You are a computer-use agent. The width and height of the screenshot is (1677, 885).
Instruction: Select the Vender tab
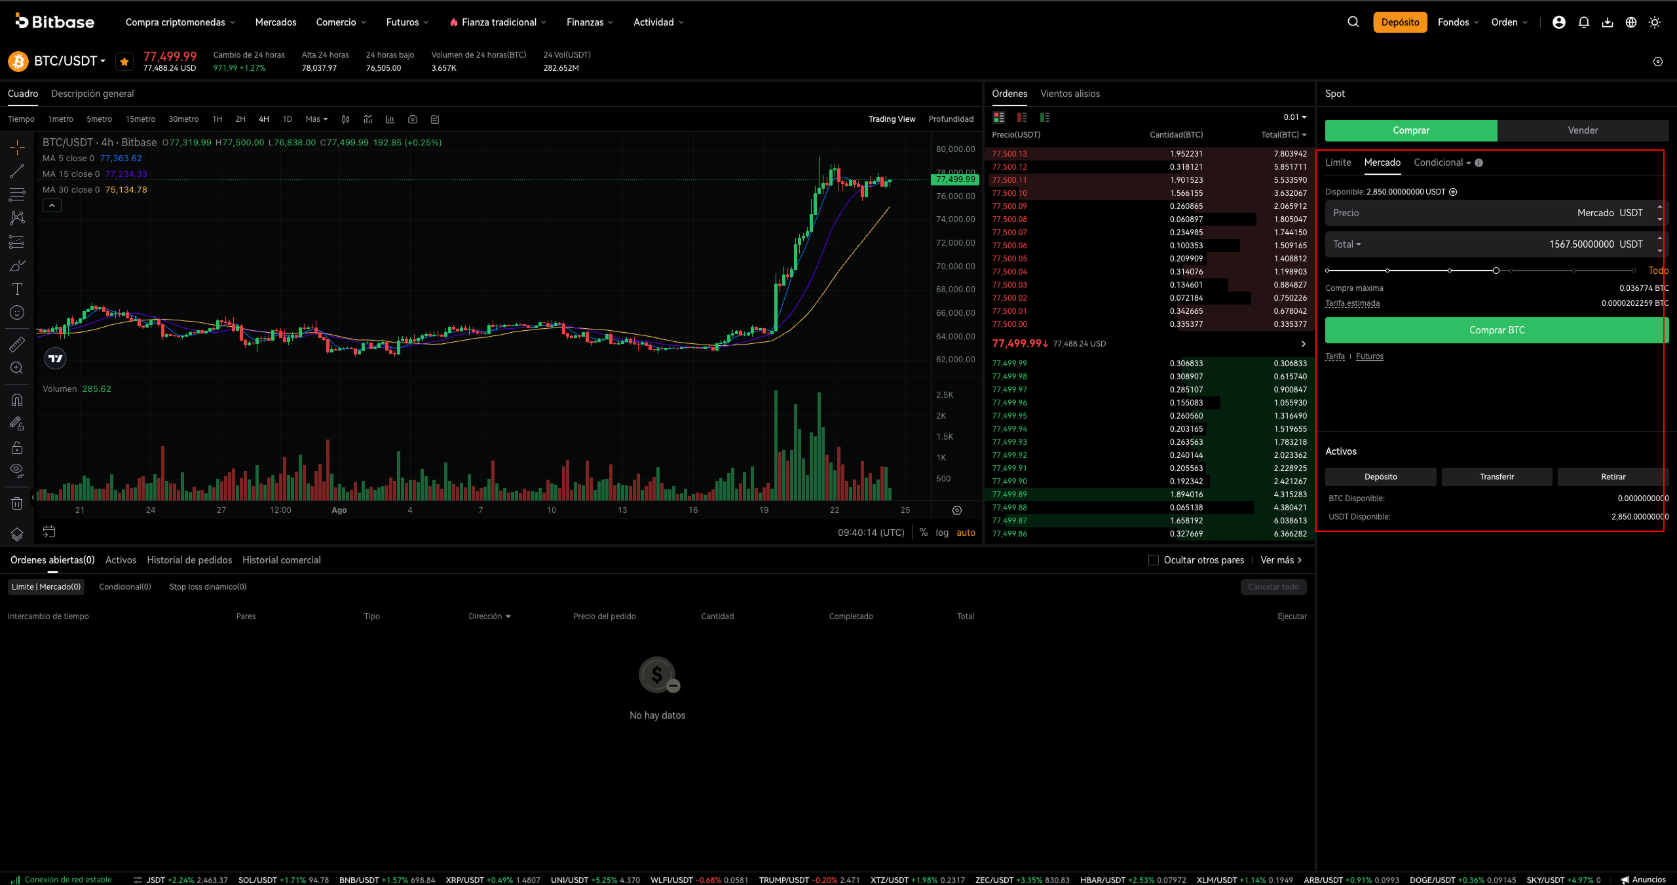[1583, 130]
